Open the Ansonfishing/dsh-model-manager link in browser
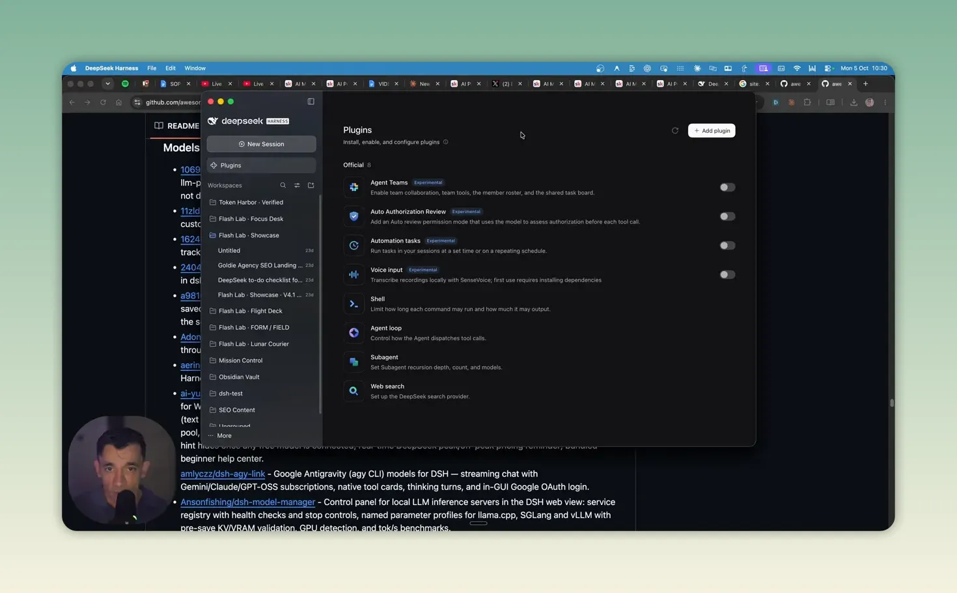Screen dimensions: 957x593 247,502
